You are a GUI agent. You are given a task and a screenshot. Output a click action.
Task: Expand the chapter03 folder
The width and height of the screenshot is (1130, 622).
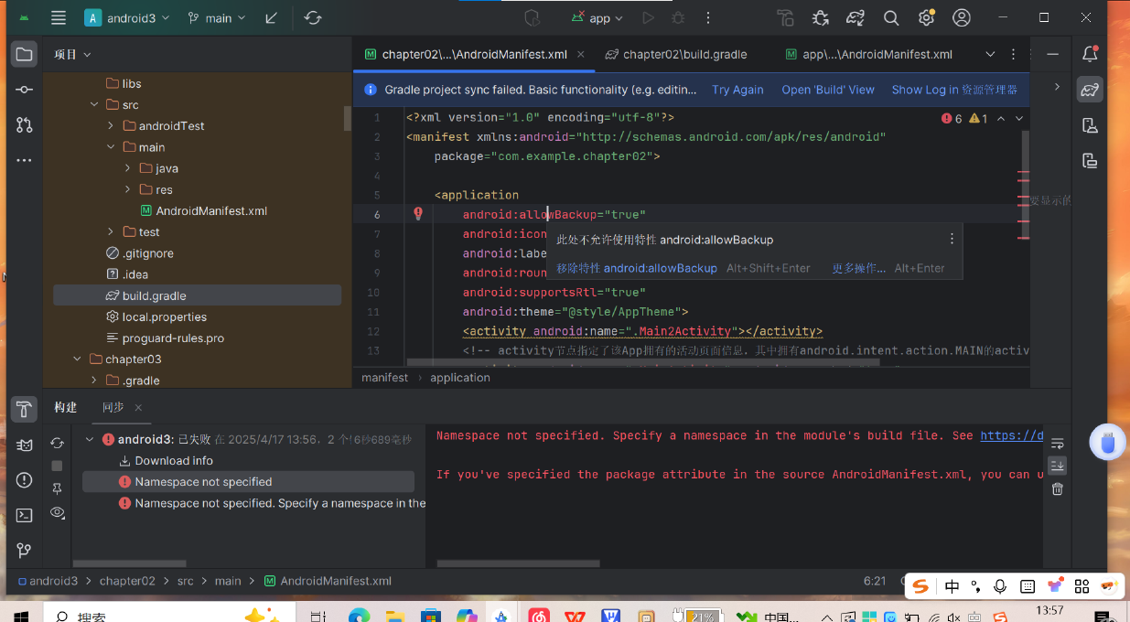click(77, 359)
